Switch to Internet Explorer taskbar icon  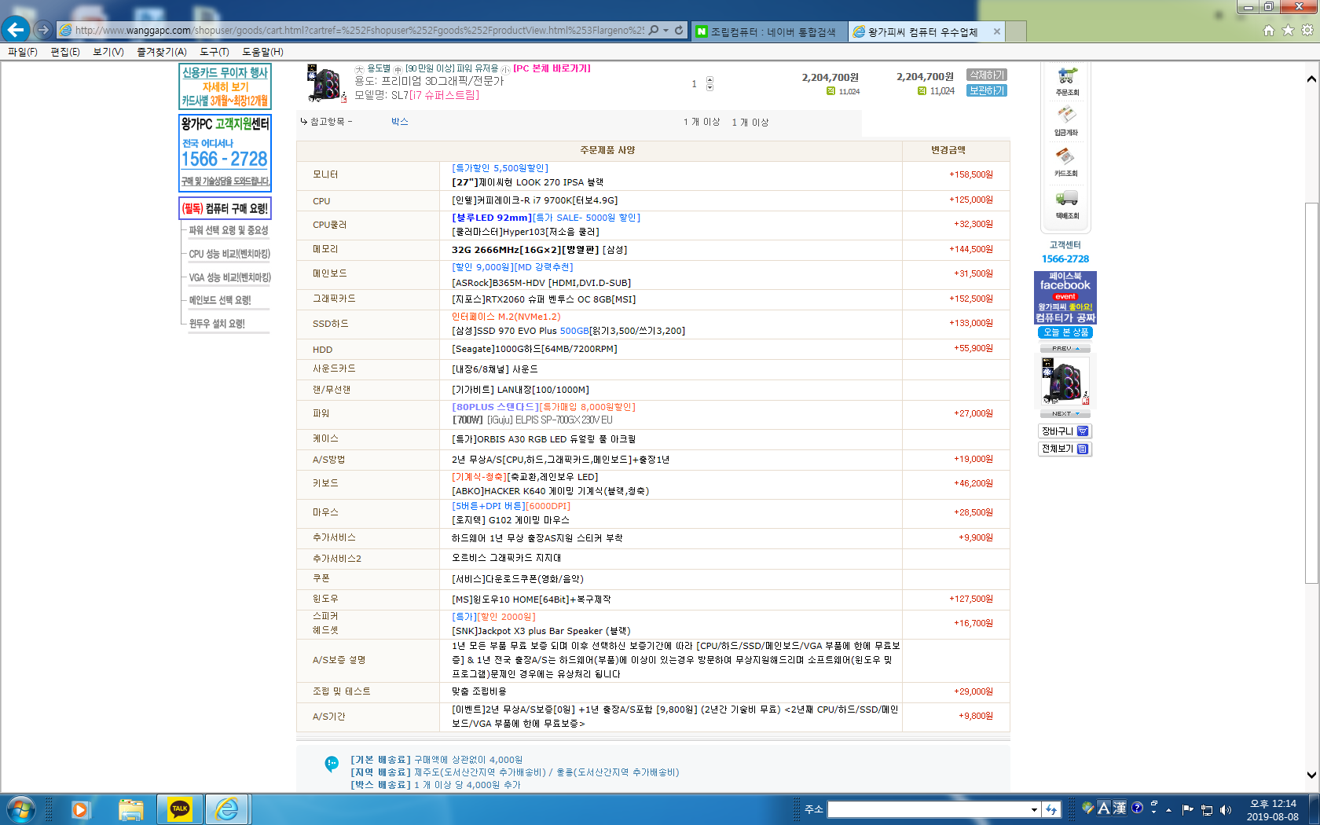[x=227, y=809]
